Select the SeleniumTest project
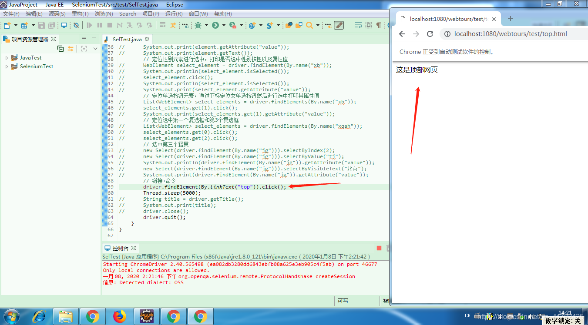The width and height of the screenshot is (588, 325). 36,66
